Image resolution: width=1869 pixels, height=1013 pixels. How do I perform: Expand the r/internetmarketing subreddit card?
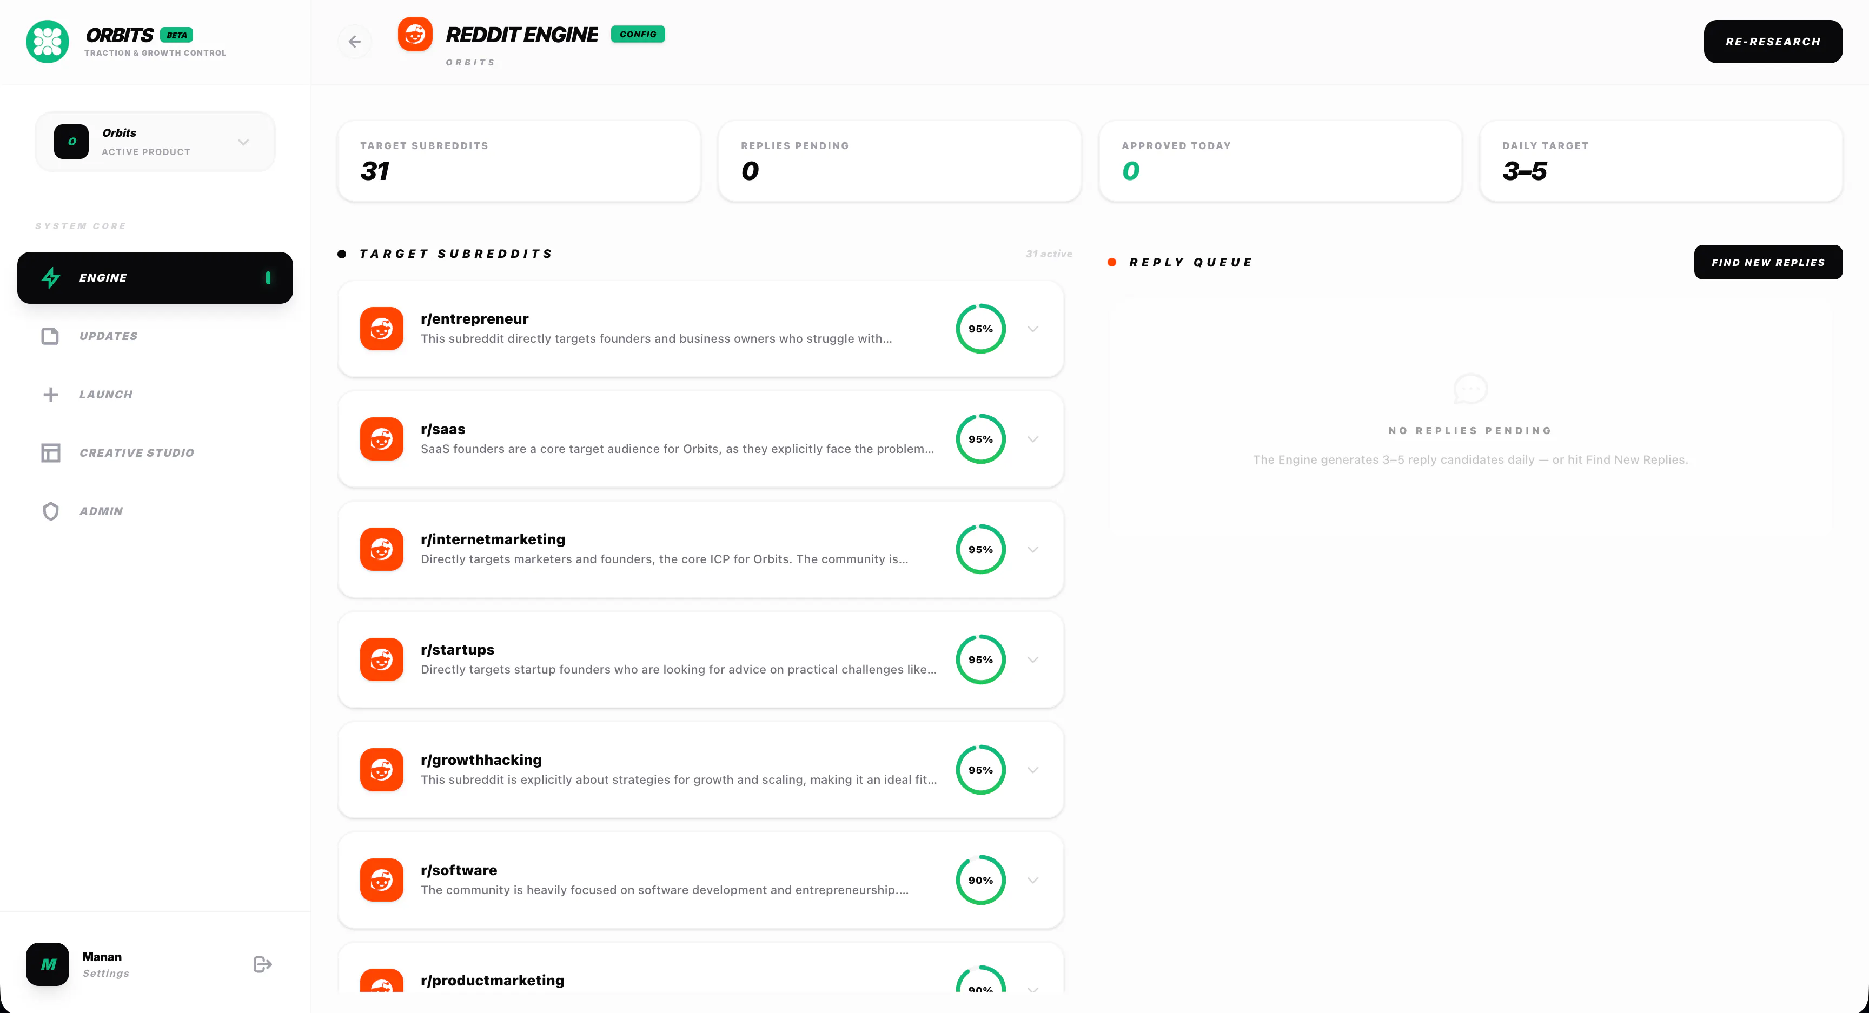1033,550
